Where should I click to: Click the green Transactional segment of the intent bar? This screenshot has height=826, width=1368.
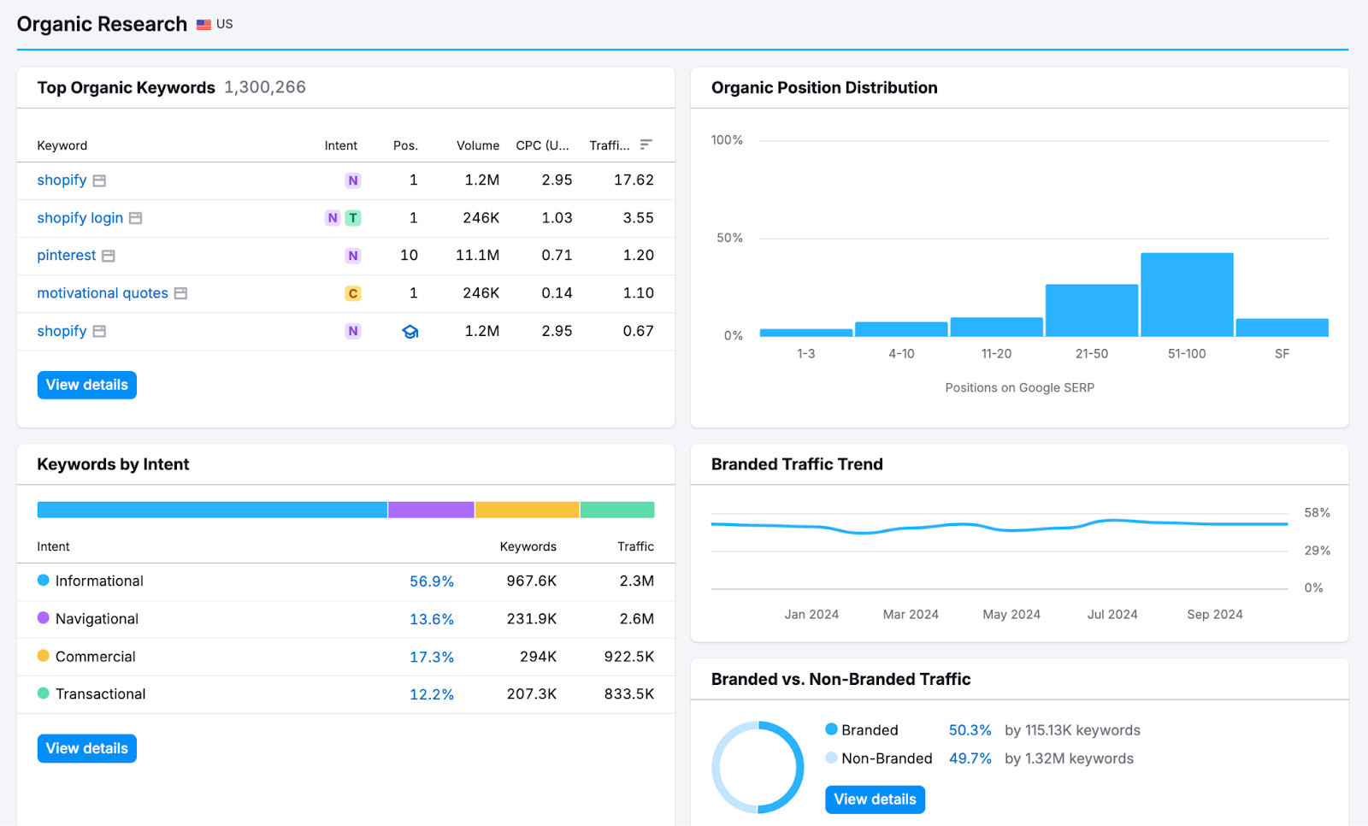pyautogui.click(x=617, y=510)
